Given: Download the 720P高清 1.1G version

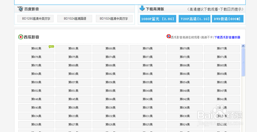Looking at the screenshot, I should point(194,19).
